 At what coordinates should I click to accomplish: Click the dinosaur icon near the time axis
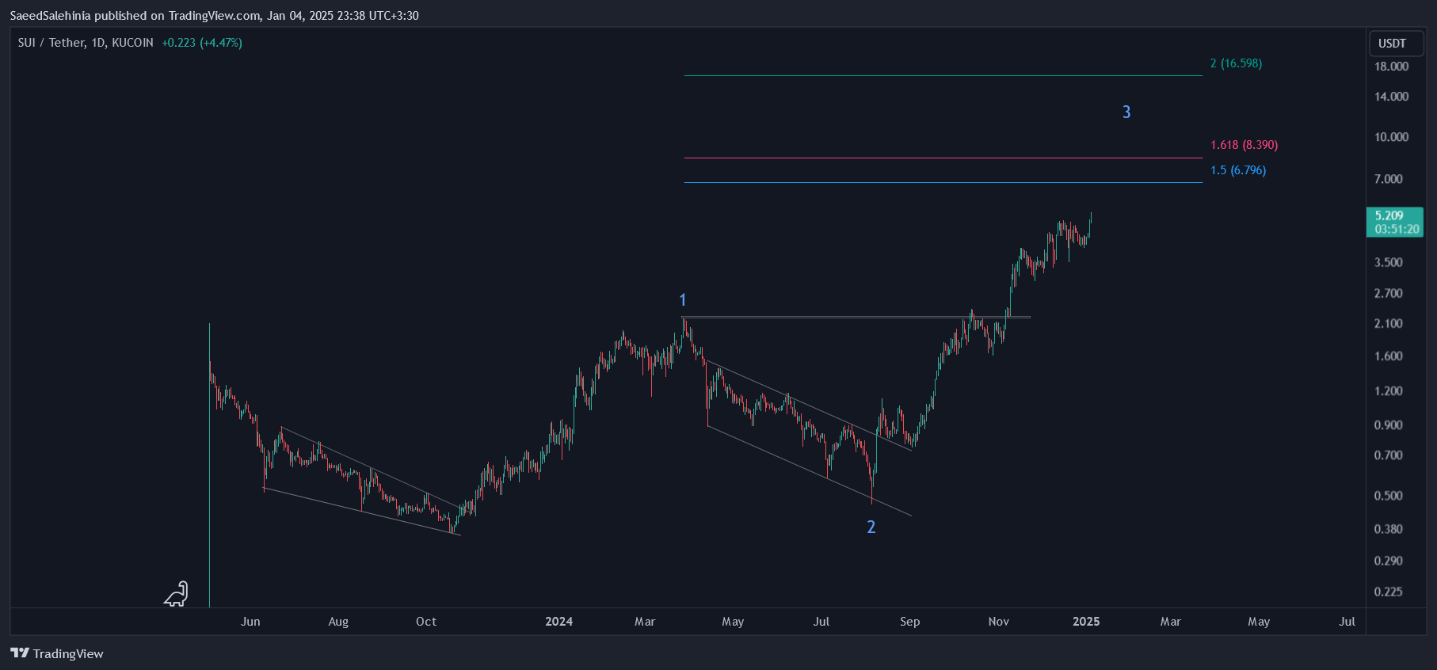pos(176,594)
